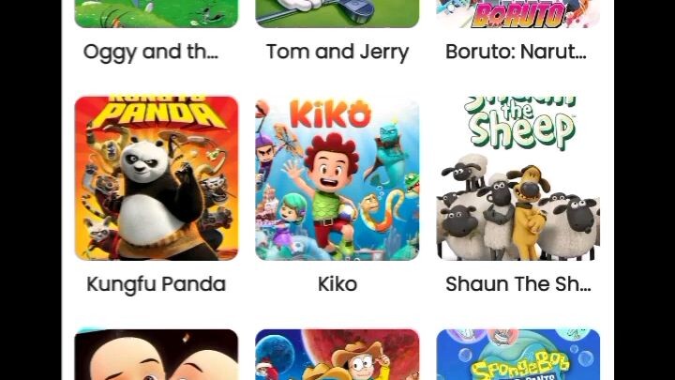Click the Boruto logo text
The image size is (675, 380).
click(x=518, y=16)
